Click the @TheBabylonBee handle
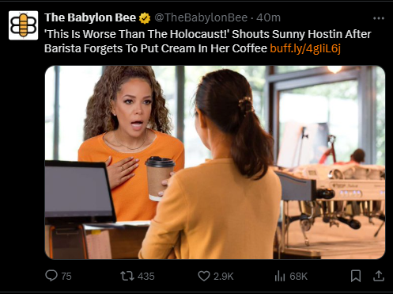Image resolution: width=393 pixels, height=294 pixels. [201, 17]
